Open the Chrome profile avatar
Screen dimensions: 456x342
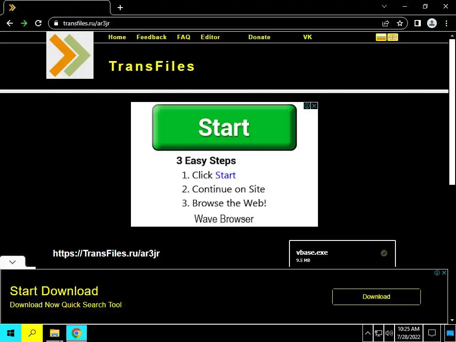pos(432,23)
